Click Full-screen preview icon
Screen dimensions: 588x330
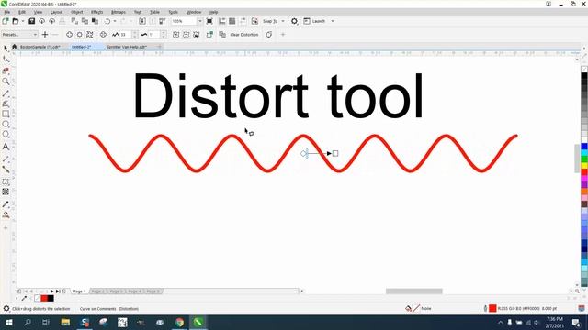point(209,21)
